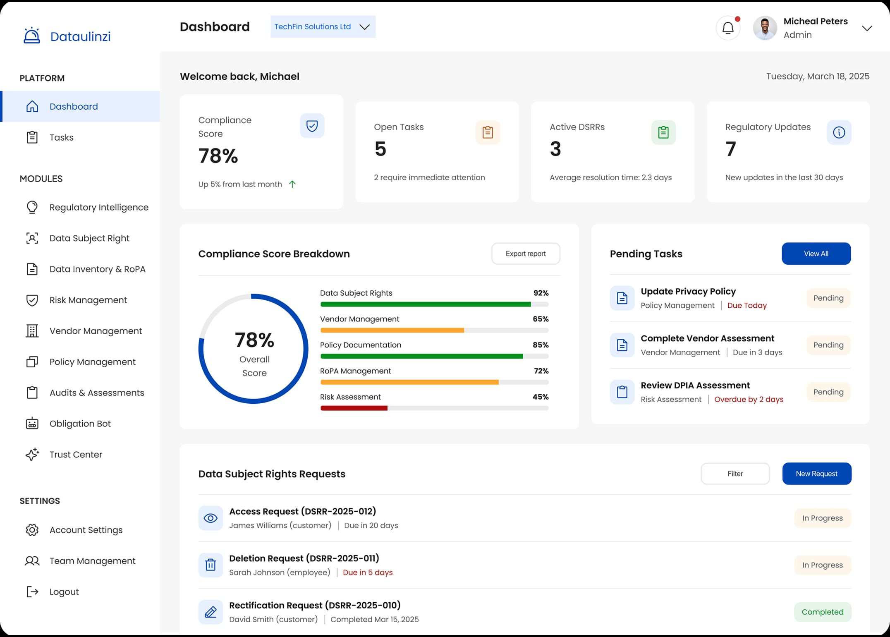Open Account Settings from the sidebar
This screenshot has width=890, height=637.
click(x=86, y=530)
